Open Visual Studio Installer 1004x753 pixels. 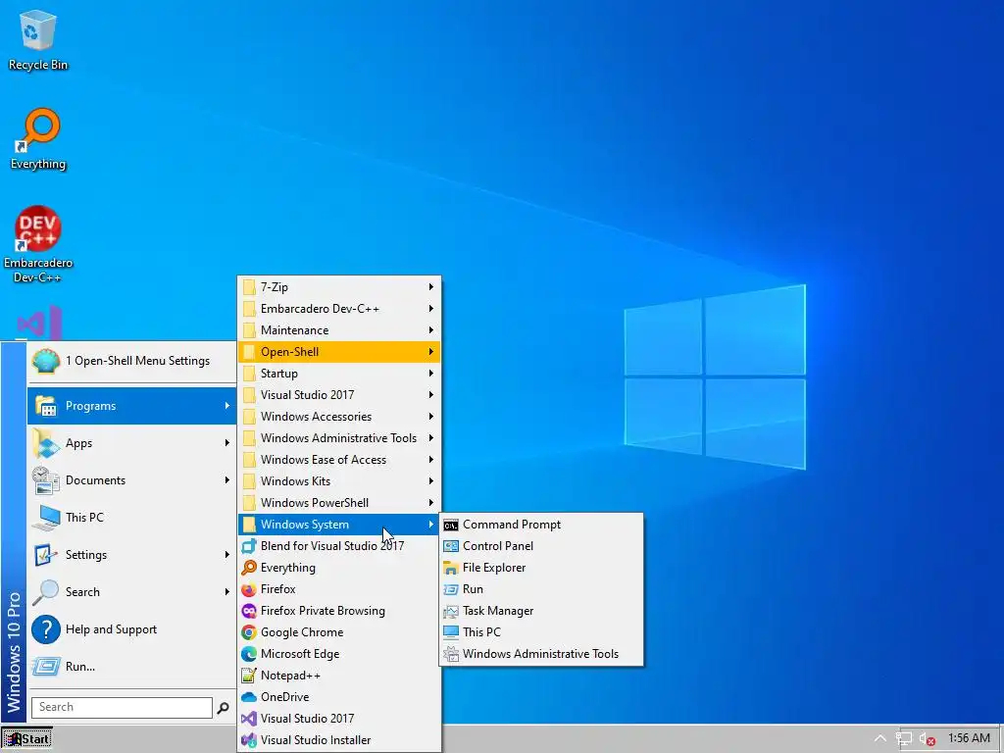pos(339,740)
